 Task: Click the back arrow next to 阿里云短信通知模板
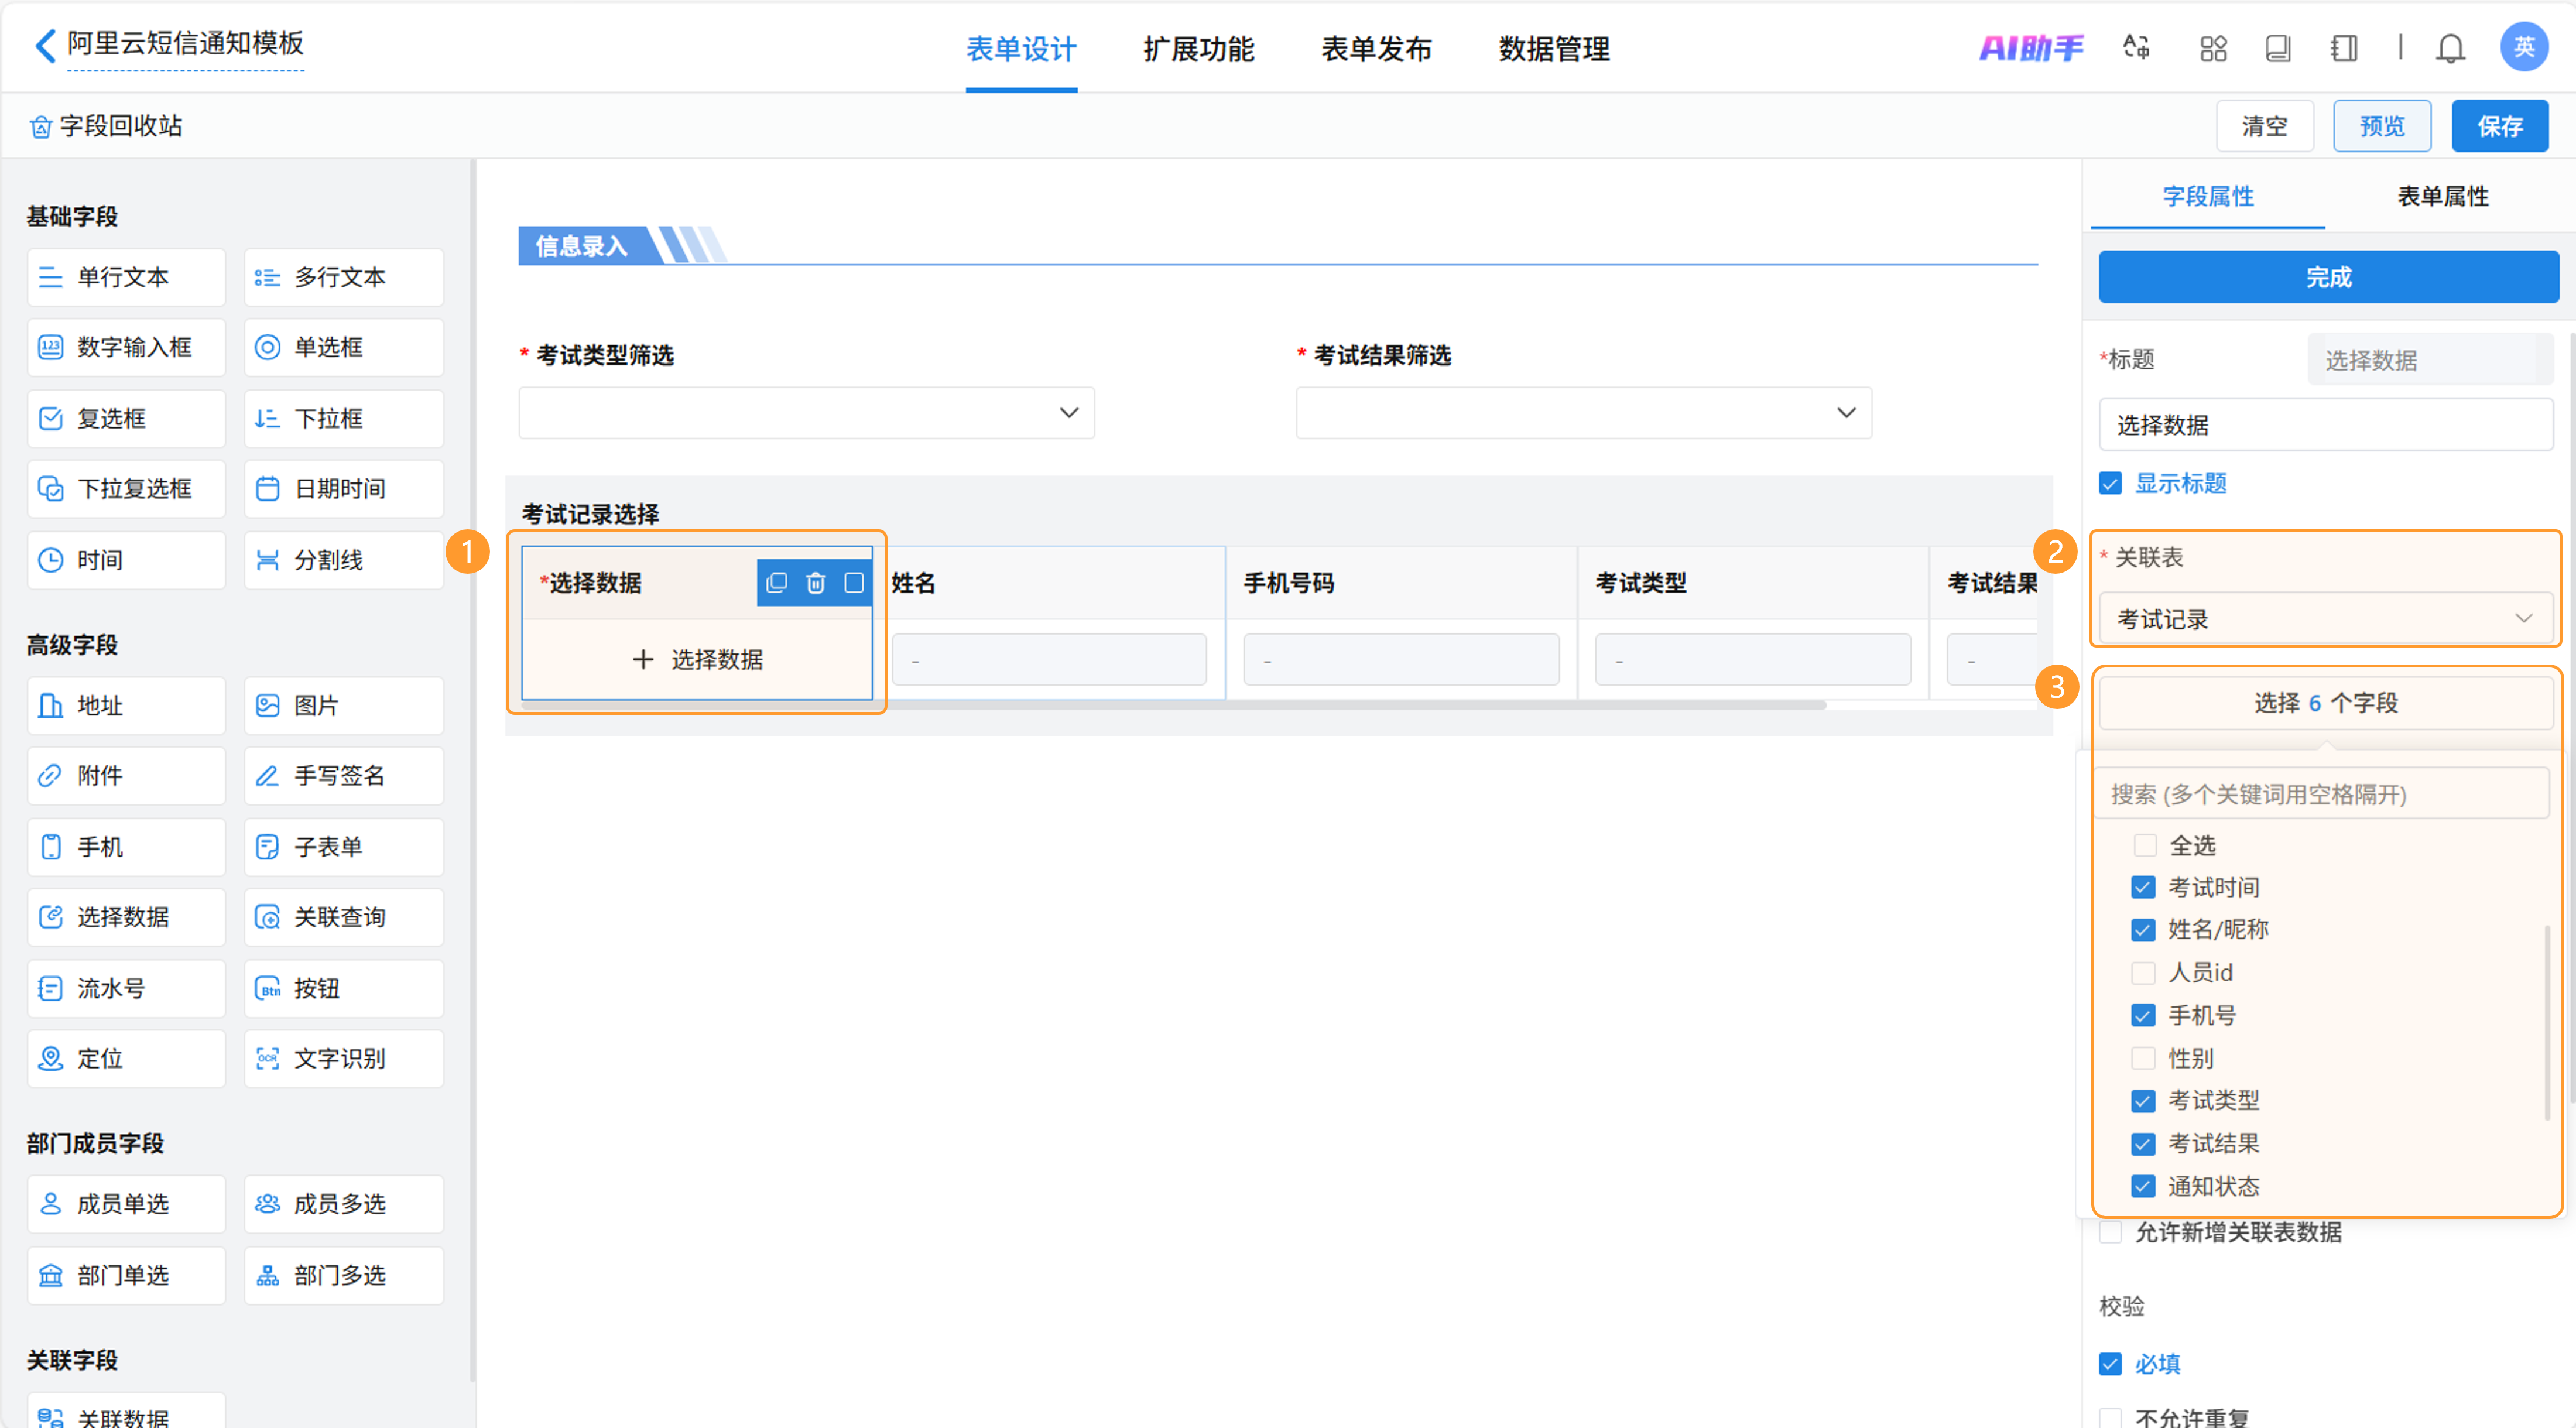pyautogui.click(x=45, y=45)
